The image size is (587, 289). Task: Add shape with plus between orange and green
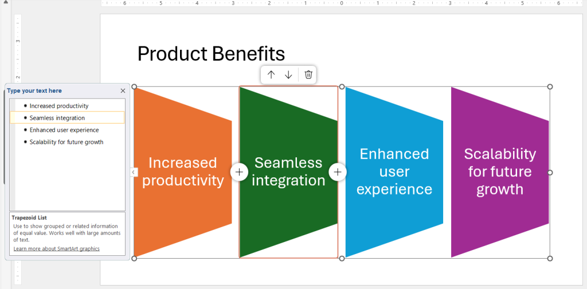coord(239,172)
